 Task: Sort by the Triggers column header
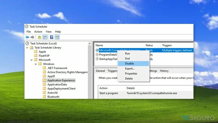pos(177,45)
